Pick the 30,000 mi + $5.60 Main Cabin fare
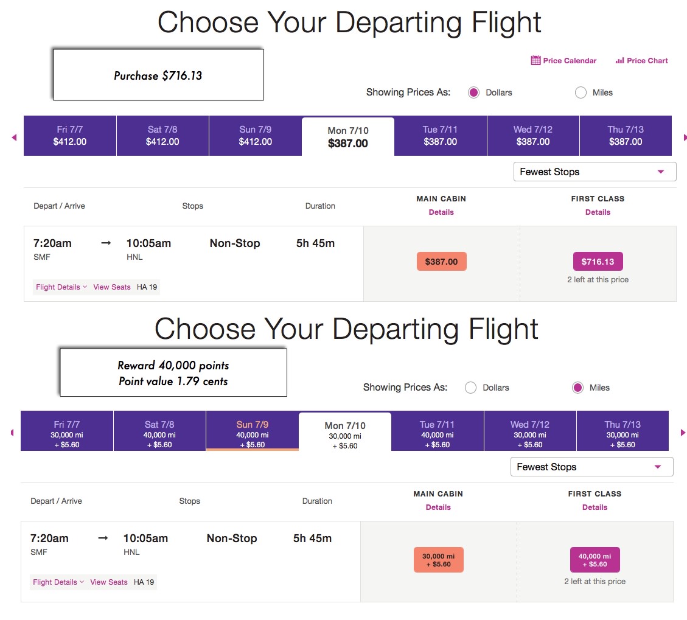The image size is (687, 620). (439, 560)
